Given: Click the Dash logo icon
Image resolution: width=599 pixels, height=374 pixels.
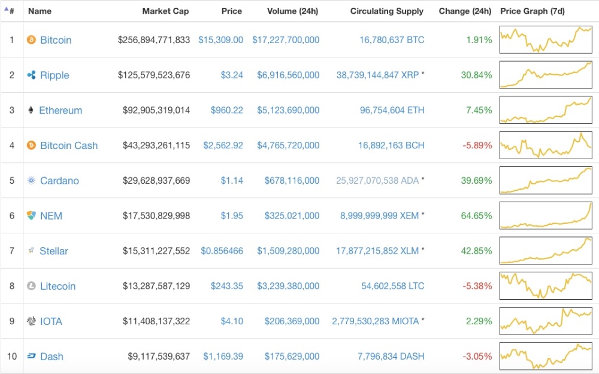Looking at the screenshot, I should pos(31,357).
